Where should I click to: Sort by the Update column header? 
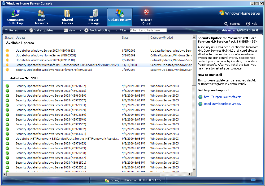coord(67,38)
